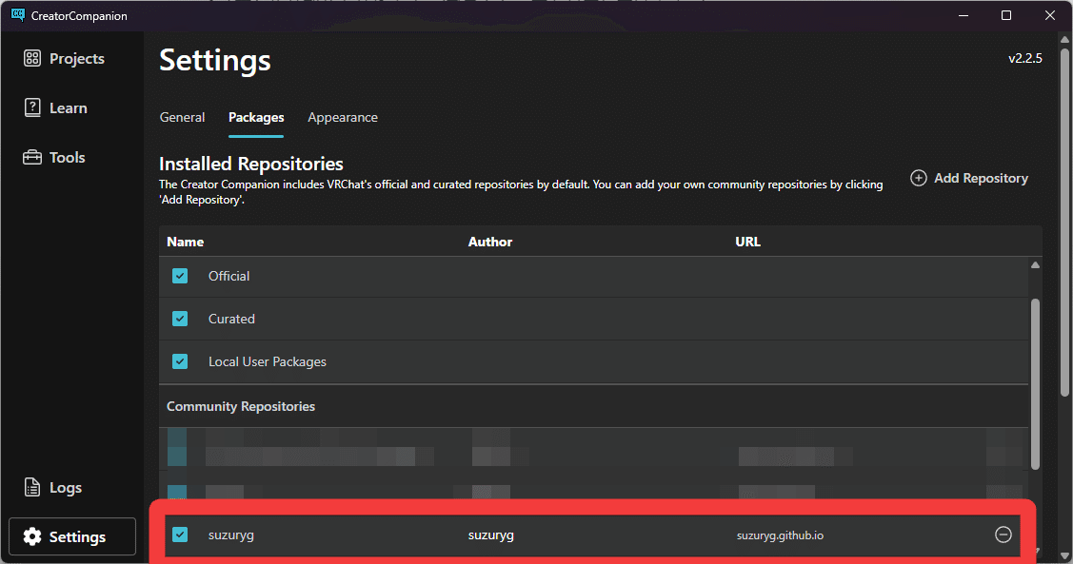Click the Curated repository name

[x=231, y=320]
